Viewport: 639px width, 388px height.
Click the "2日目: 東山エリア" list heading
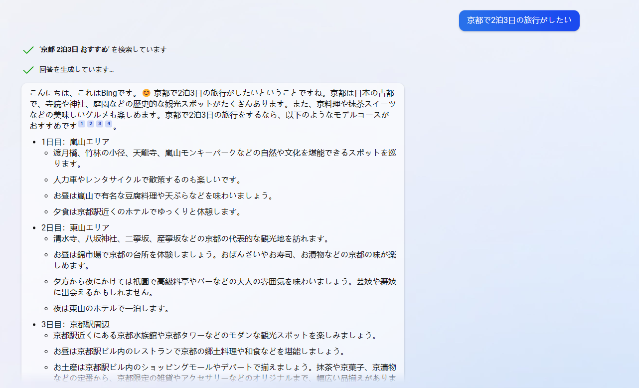pyautogui.click(x=74, y=227)
